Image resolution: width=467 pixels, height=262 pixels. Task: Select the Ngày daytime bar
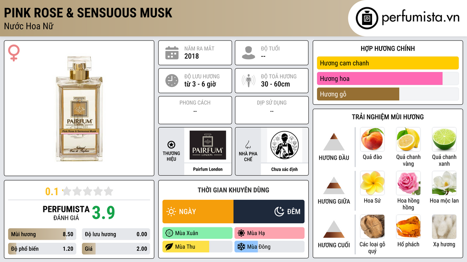[198, 212]
